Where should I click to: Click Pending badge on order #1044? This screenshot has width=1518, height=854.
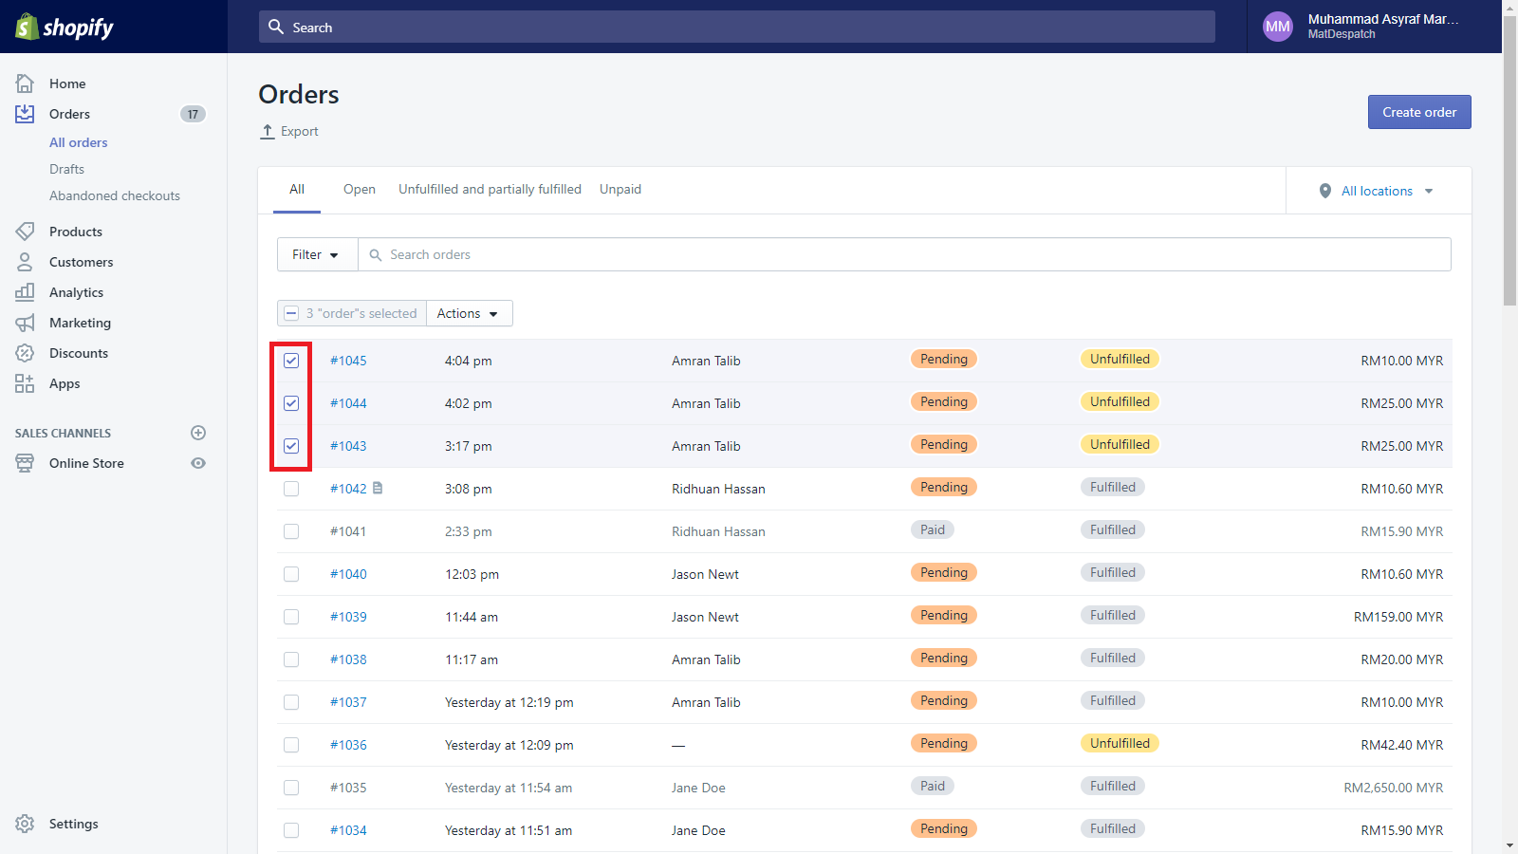(x=944, y=401)
